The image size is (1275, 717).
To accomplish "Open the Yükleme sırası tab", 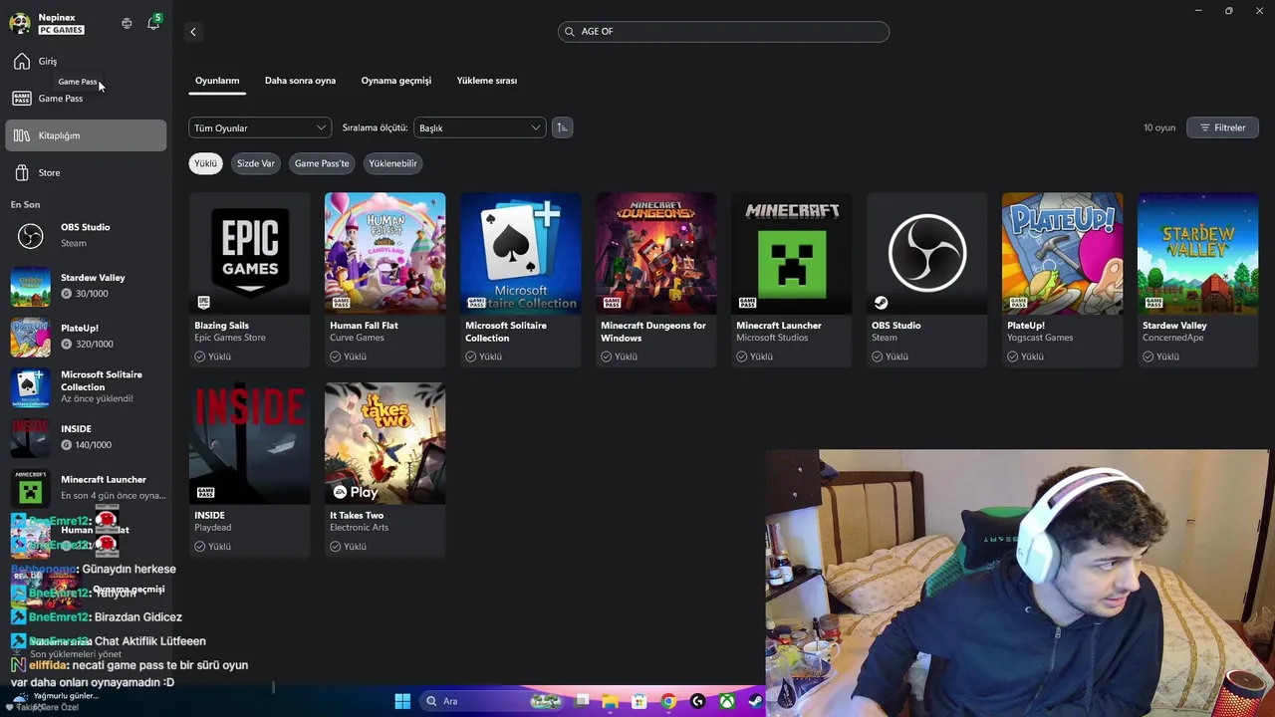I will coord(486,81).
